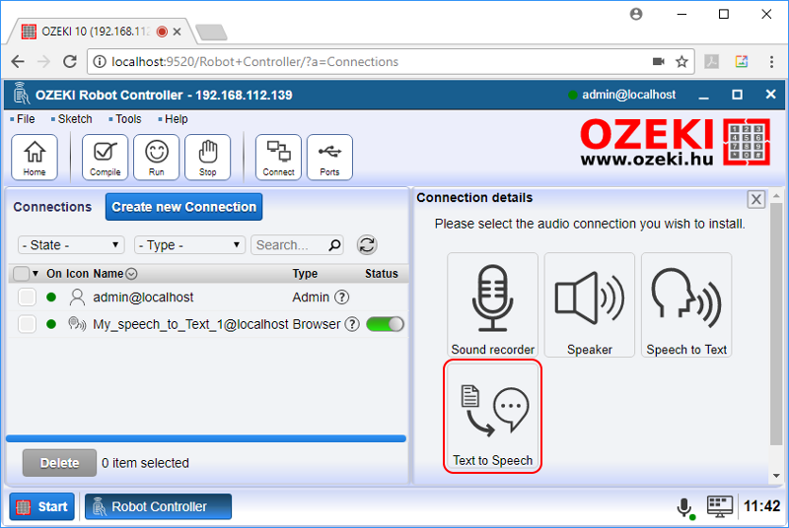Screen dimensions: 789x528
Task: Open the Connect toolbar icon
Action: (279, 158)
